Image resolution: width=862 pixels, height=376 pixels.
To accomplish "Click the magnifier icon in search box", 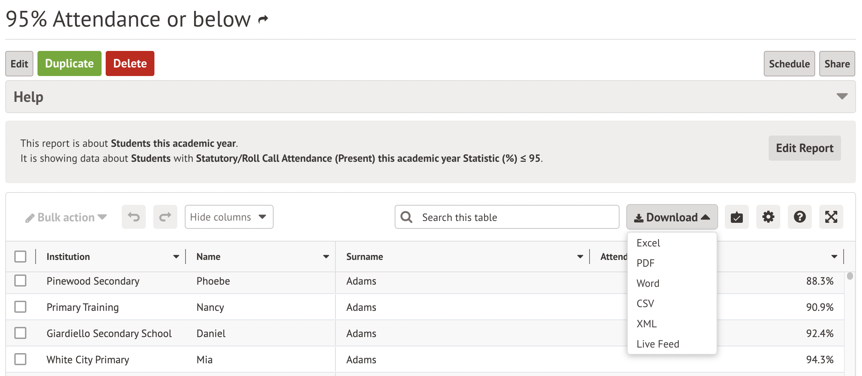I will click(x=406, y=217).
